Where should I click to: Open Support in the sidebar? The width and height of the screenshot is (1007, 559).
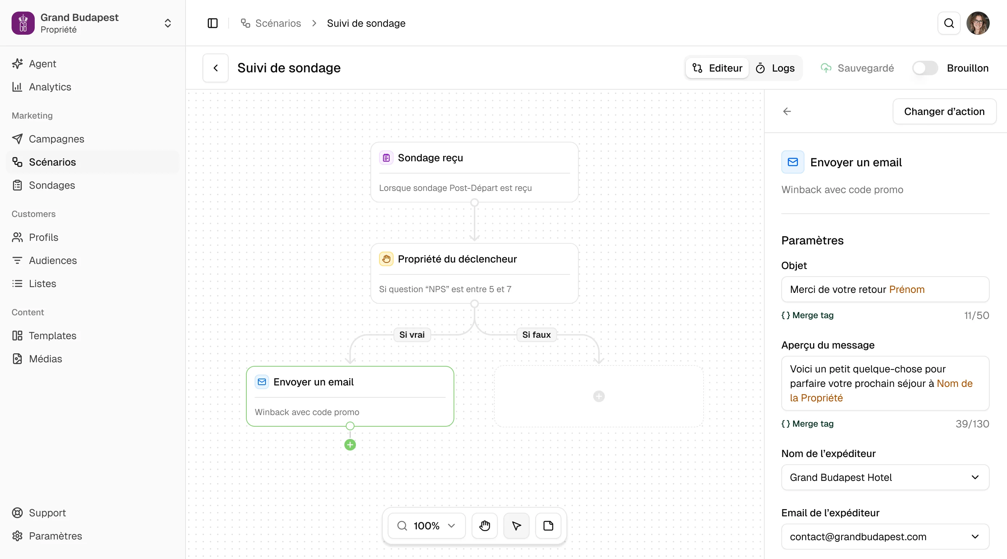click(x=92, y=512)
